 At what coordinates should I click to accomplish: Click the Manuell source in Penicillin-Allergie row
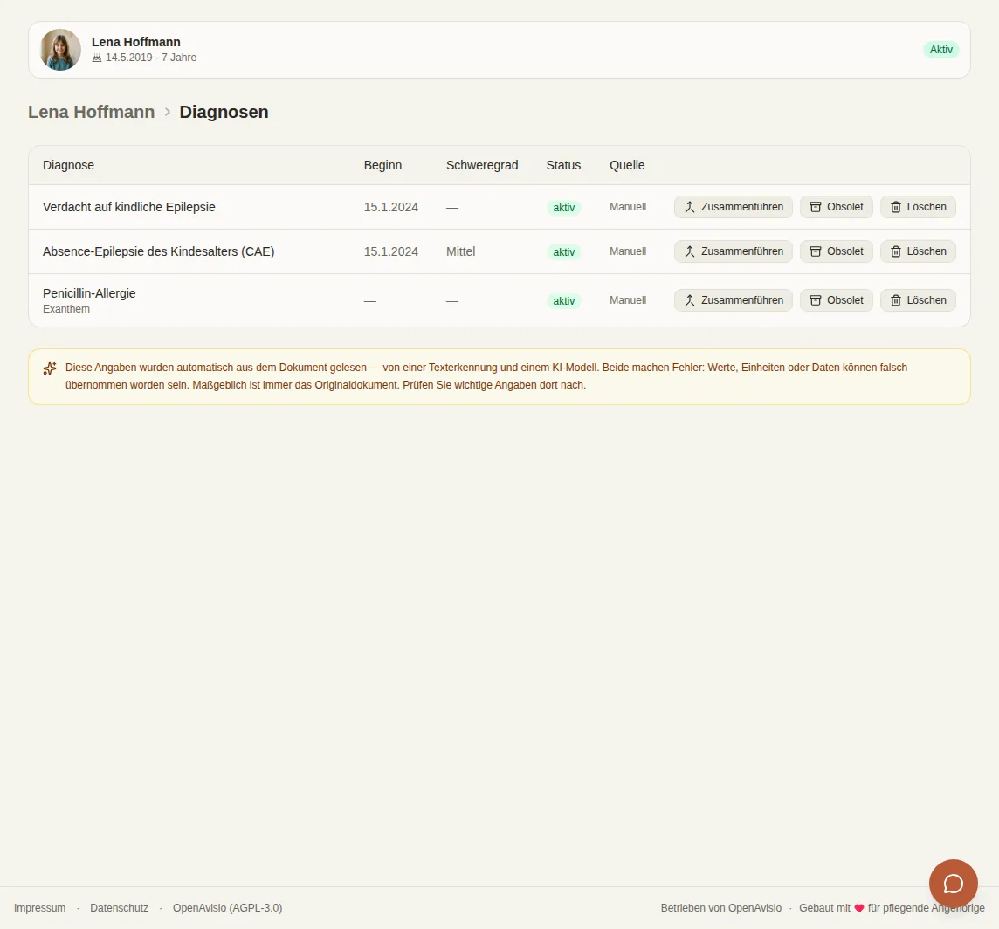628,300
